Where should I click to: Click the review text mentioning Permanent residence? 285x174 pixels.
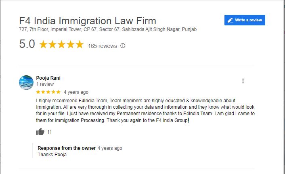[145, 110]
